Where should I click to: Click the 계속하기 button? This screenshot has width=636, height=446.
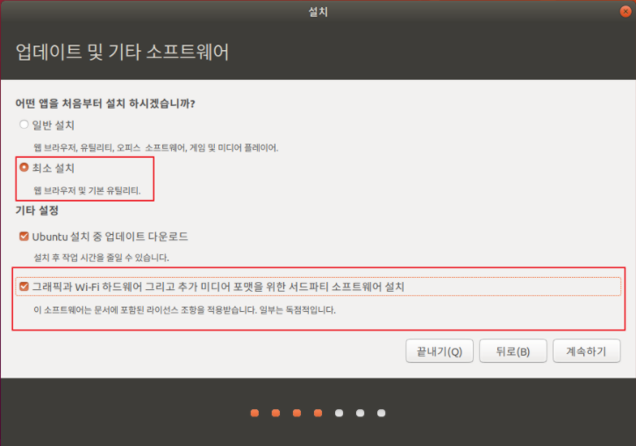click(587, 351)
